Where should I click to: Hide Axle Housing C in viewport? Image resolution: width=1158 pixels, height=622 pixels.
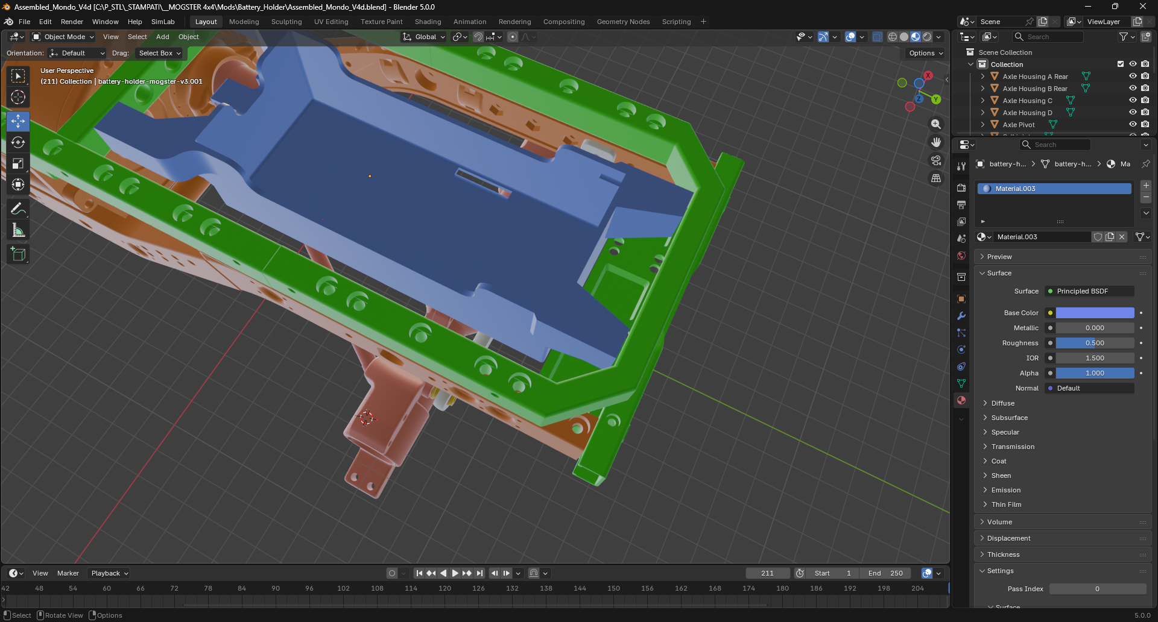click(x=1133, y=100)
